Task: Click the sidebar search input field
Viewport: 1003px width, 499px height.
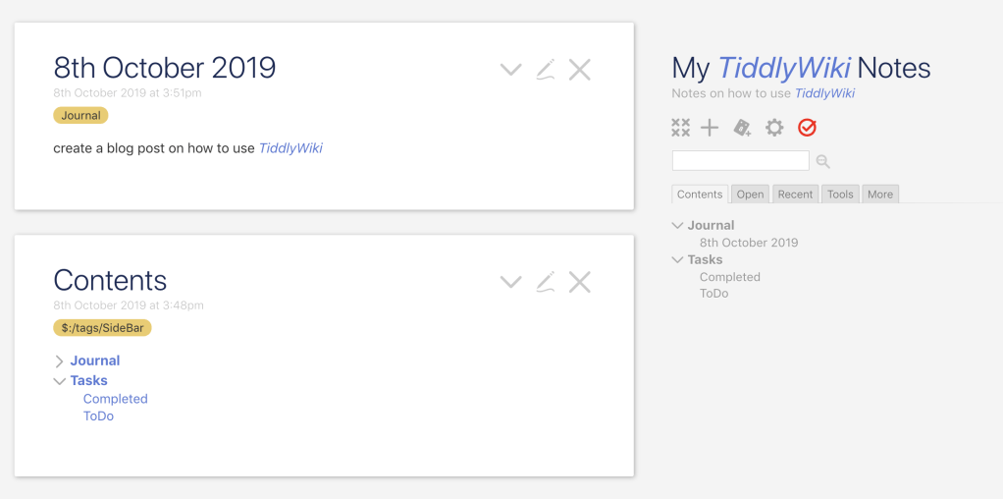Action: coord(740,161)
